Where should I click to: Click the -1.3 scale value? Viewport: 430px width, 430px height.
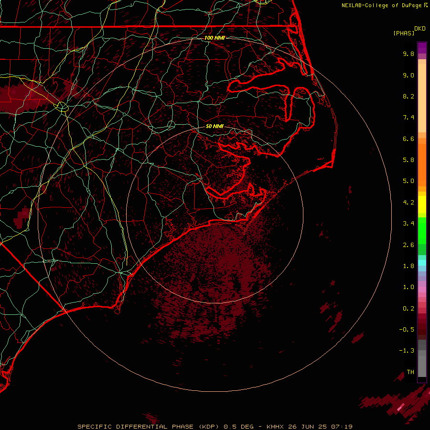(407, 351)
